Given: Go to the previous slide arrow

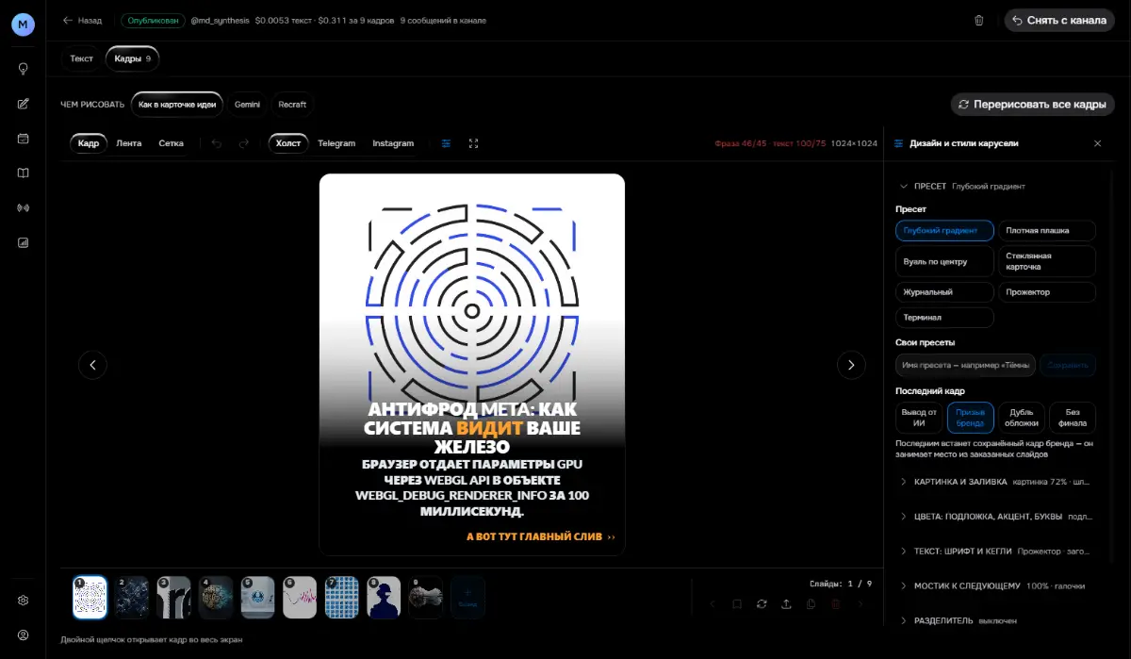Looking at the screenshot, I should [x=92, y=364].
